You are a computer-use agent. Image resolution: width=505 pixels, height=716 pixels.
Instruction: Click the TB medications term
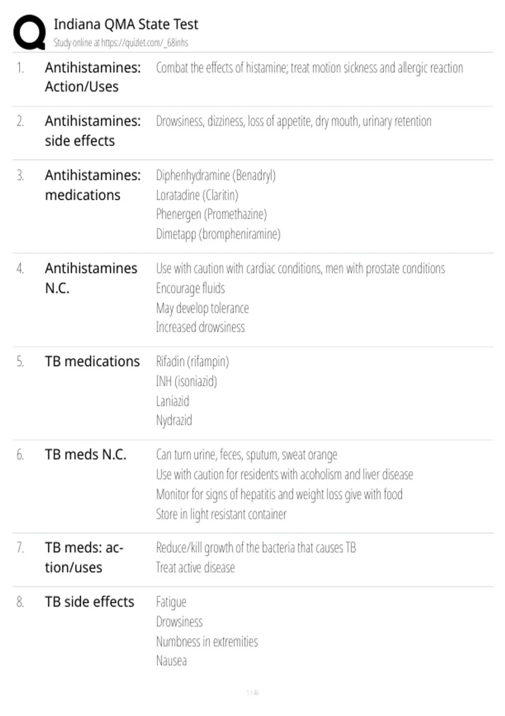click(x=92, y=361)
